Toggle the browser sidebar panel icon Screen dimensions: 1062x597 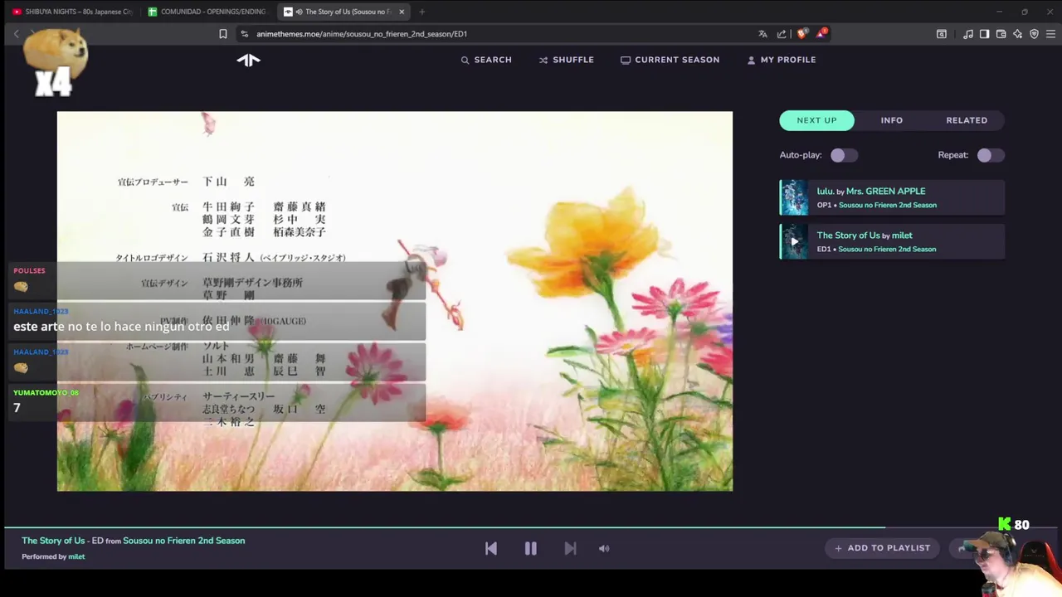coord(984,34)
